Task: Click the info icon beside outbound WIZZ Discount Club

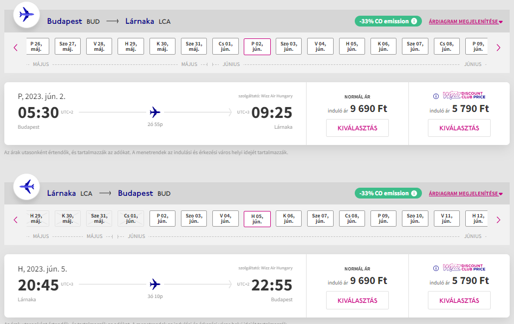Action: click(x=436, y=96)
